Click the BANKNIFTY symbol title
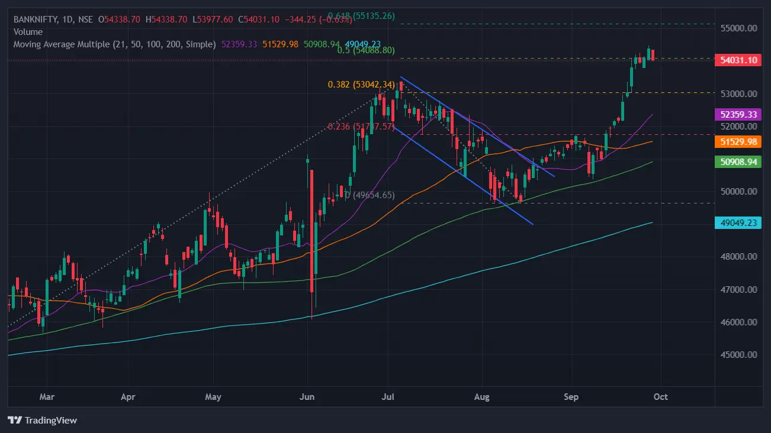This screenshot has width=771, height=433. click(x=36, y=20)
